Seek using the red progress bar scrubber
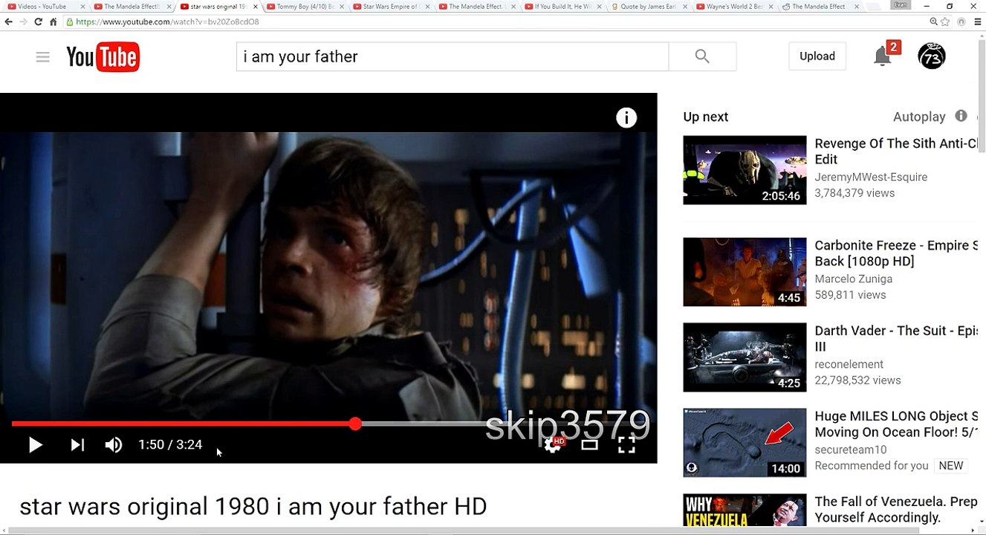 pos(355,424)
